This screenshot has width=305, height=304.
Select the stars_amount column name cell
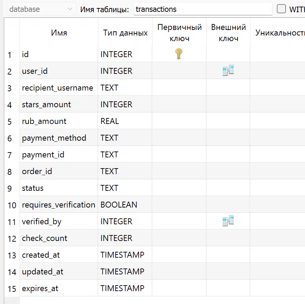59,104
